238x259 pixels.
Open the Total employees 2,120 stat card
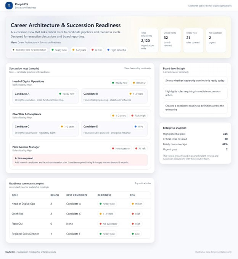(148, 40)
